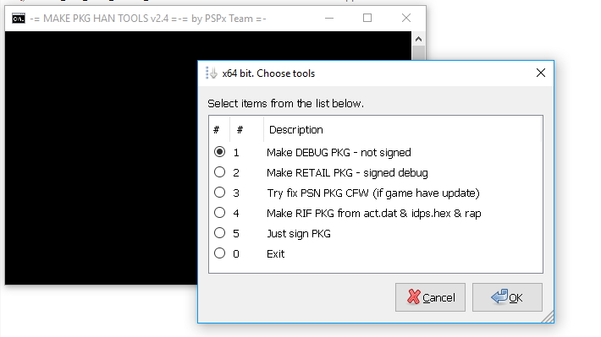This screenshot has width=601, height=337.
Task: Click the OK button
Action: (507, 297)
